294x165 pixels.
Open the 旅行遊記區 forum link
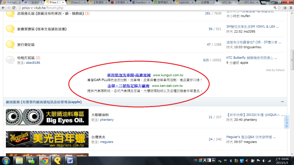[26, 45]
